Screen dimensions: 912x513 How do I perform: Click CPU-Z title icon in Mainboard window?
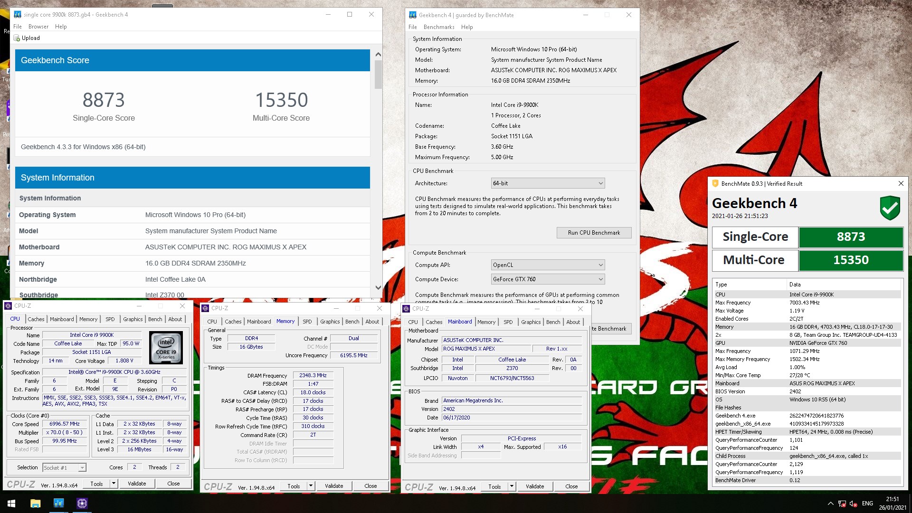click(406, 309)
